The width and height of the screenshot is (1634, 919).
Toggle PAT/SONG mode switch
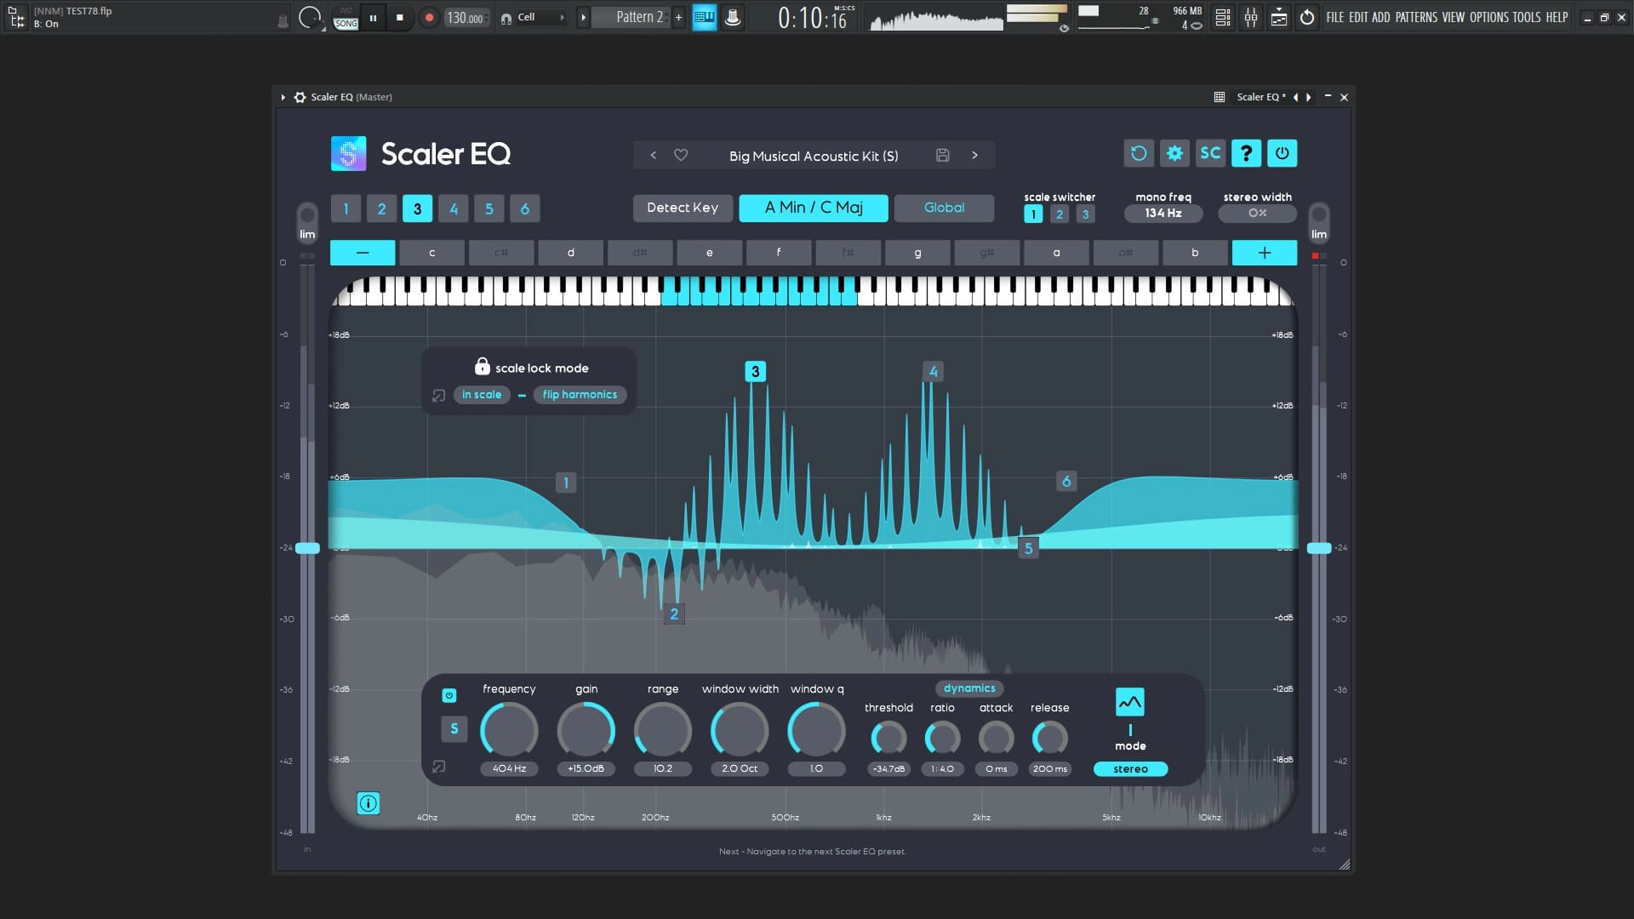346,18
